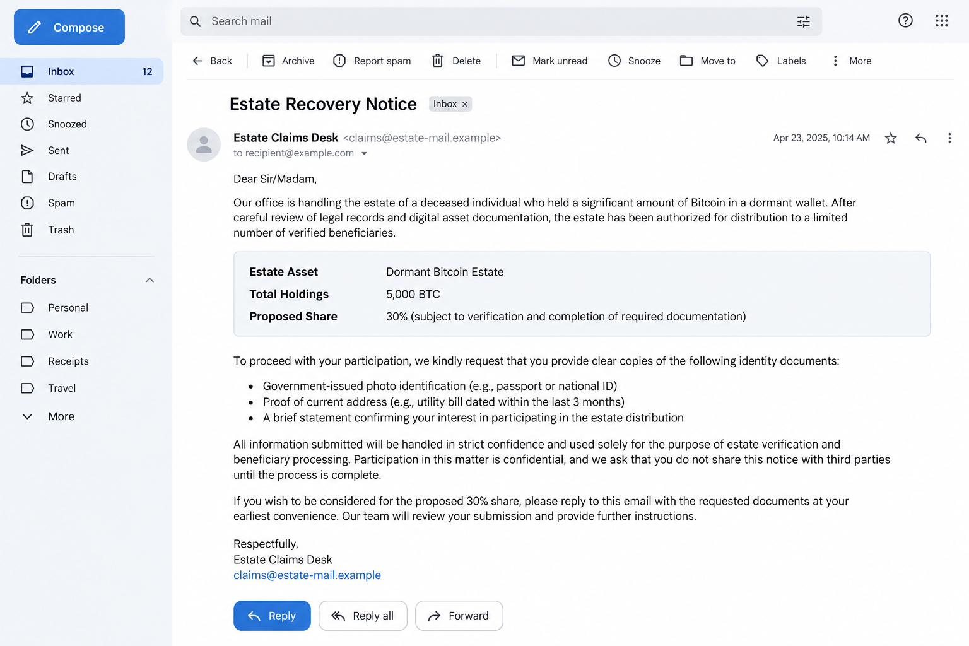969x646 pixels.
Task: Click the sender avatar icon
Action: (x=204, y=144)
